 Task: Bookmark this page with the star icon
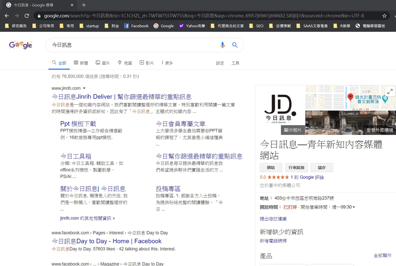click(x=384, y=16)
